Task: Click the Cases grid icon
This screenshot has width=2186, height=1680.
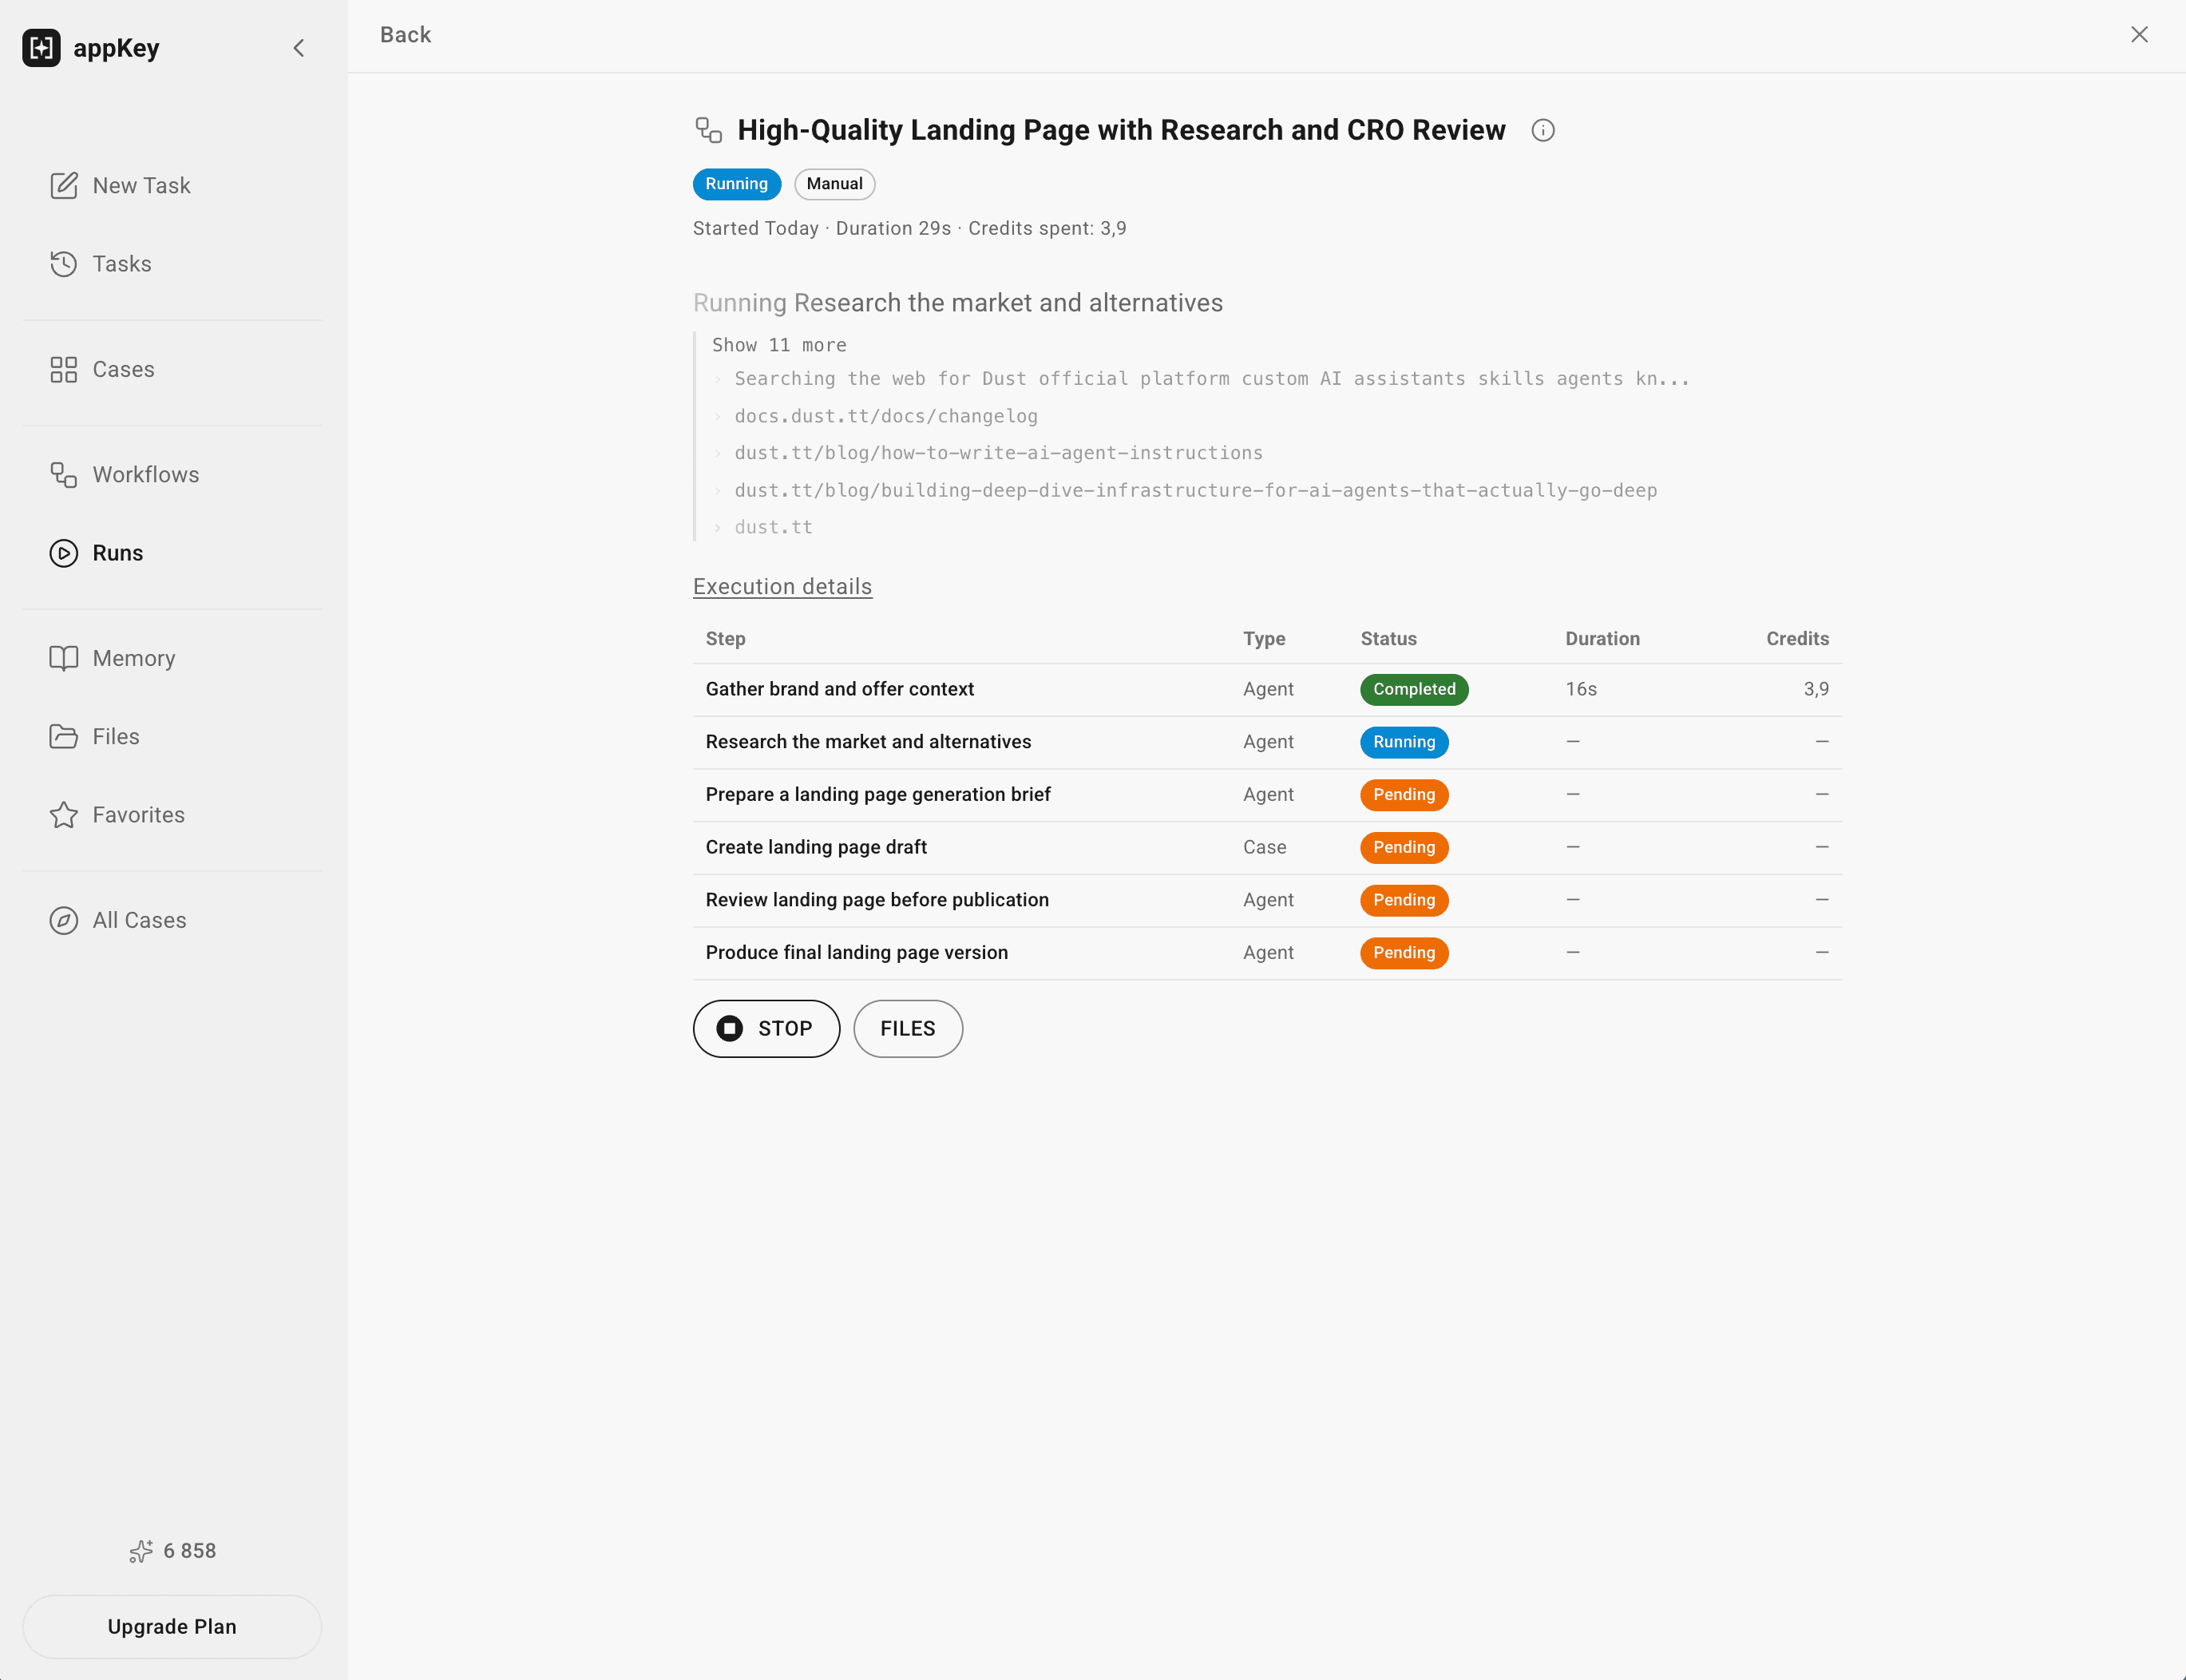Action: tap(64, 369)
